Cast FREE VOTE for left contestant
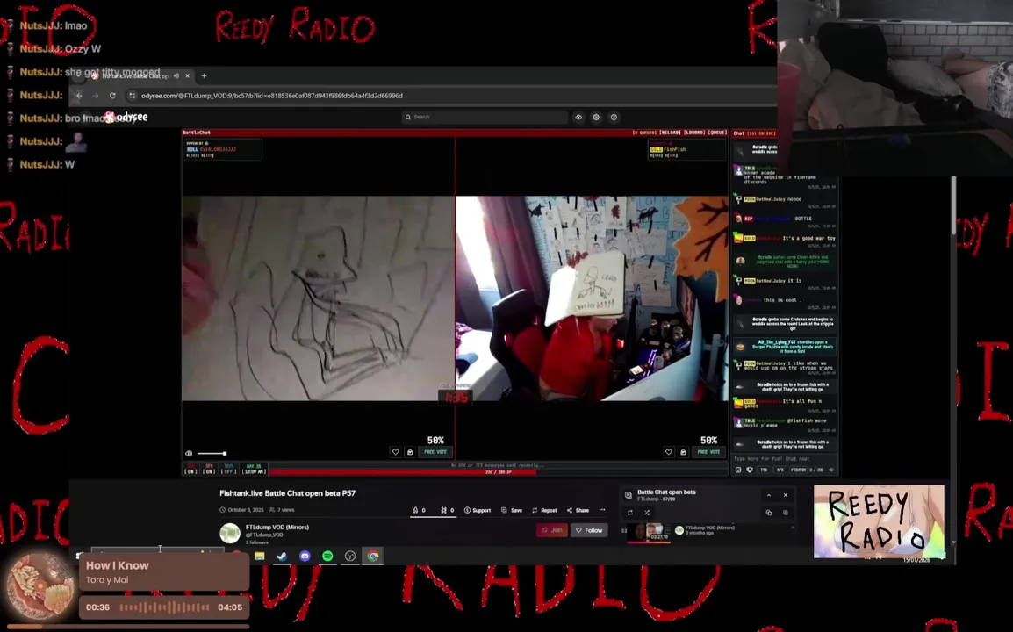The width and height of the screenshot is (1013, 632). point(435,452)
